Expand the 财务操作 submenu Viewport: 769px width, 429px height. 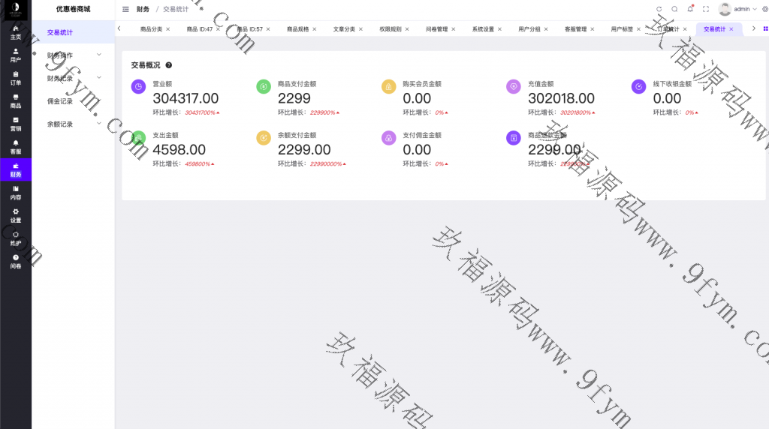73,55
